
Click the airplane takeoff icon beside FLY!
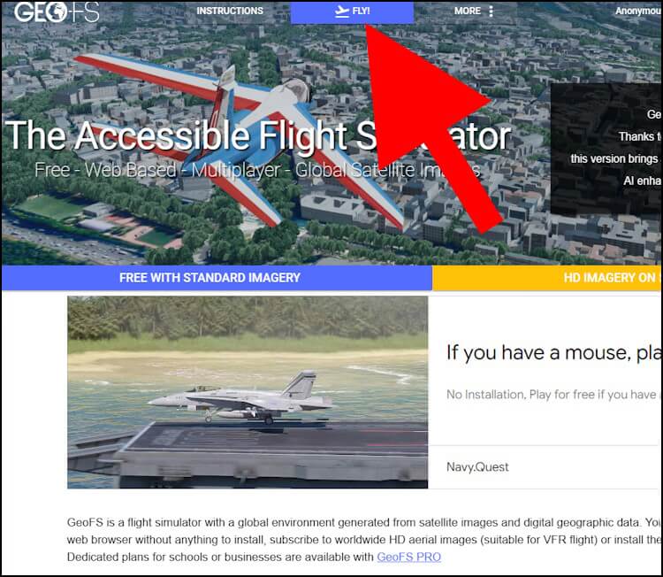[x=341, y=12]
